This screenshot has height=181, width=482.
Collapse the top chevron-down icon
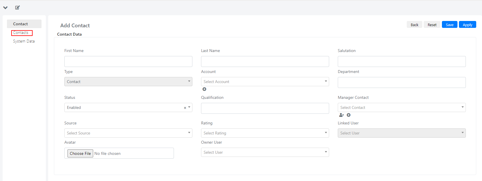point(5,8)
